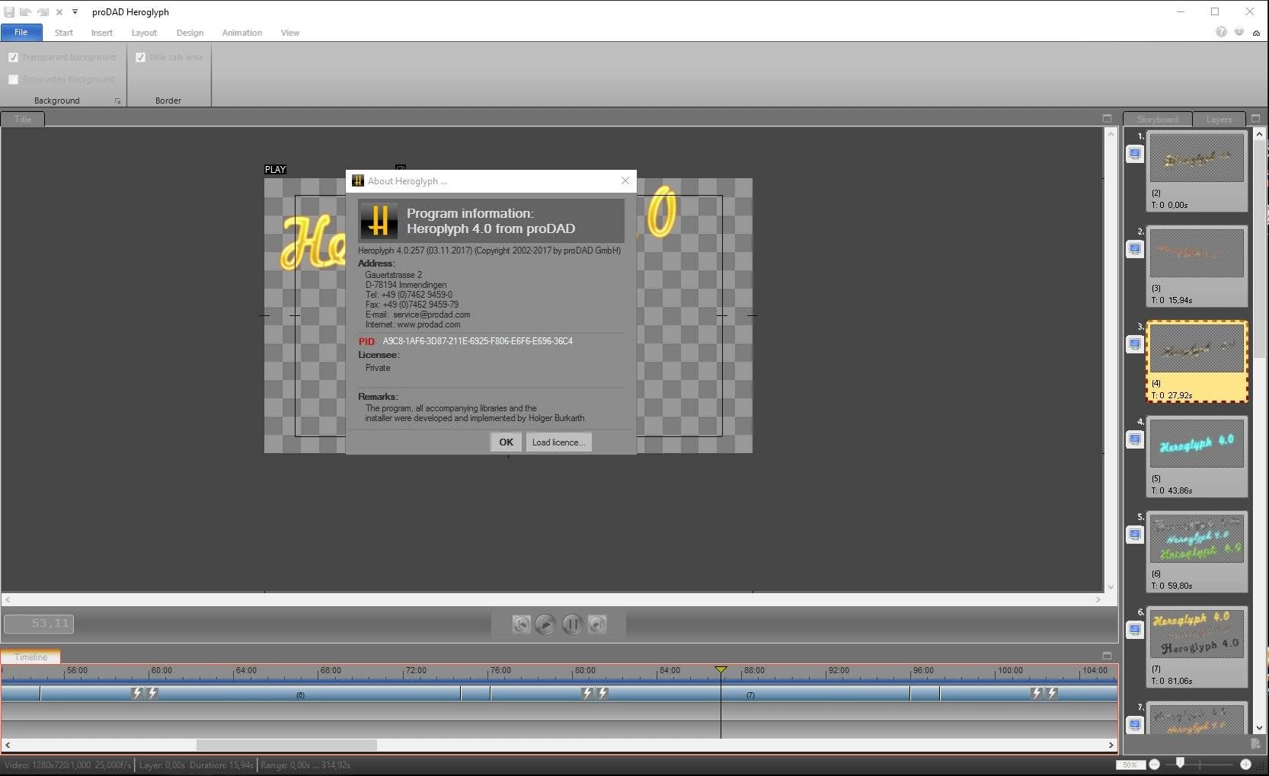
Task: Click the third quick access toolbar icon
Action: tap(43, 12)
